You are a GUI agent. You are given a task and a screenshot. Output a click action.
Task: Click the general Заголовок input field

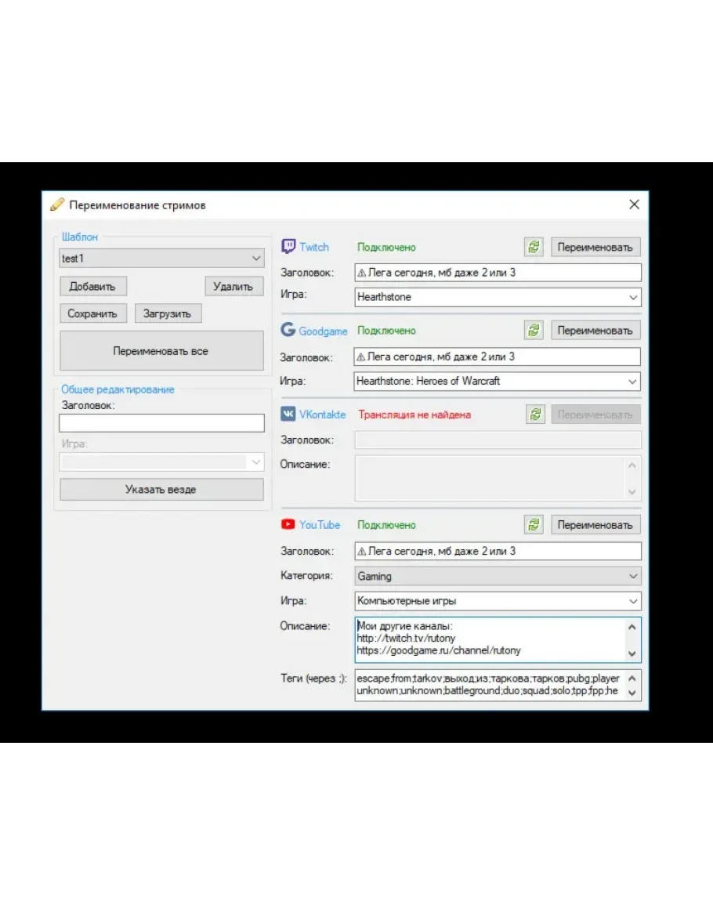pos(161,423)
